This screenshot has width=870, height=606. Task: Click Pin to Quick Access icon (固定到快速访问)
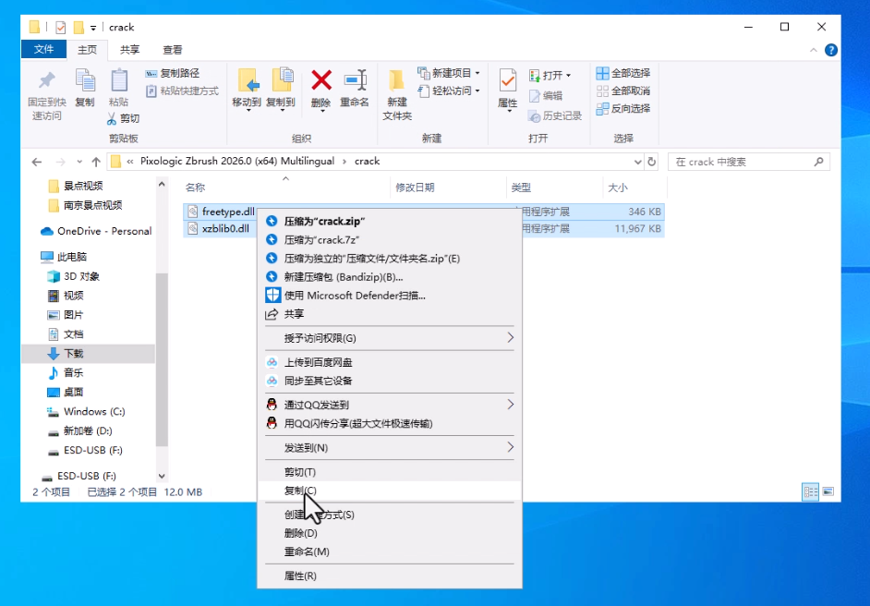click(46, 81)
